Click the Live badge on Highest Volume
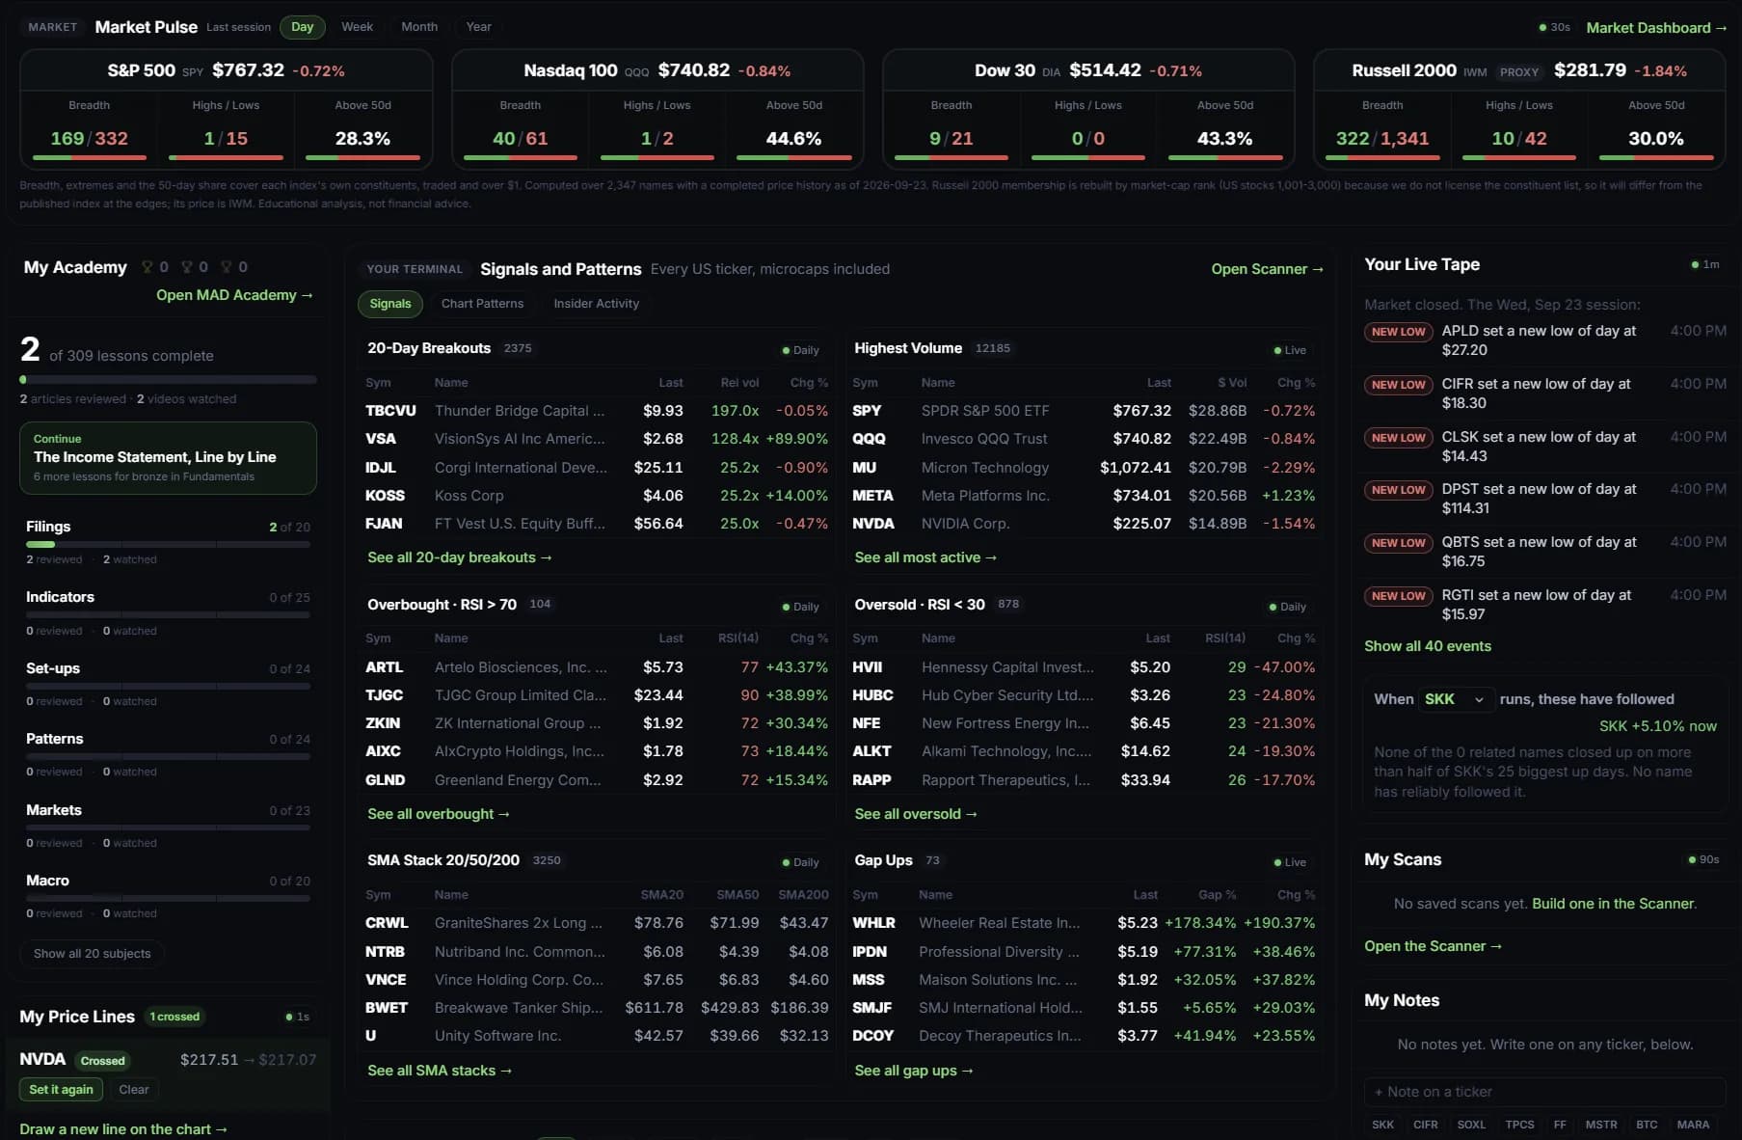Screen dimensions: 1742x1140 point(1290,350)
